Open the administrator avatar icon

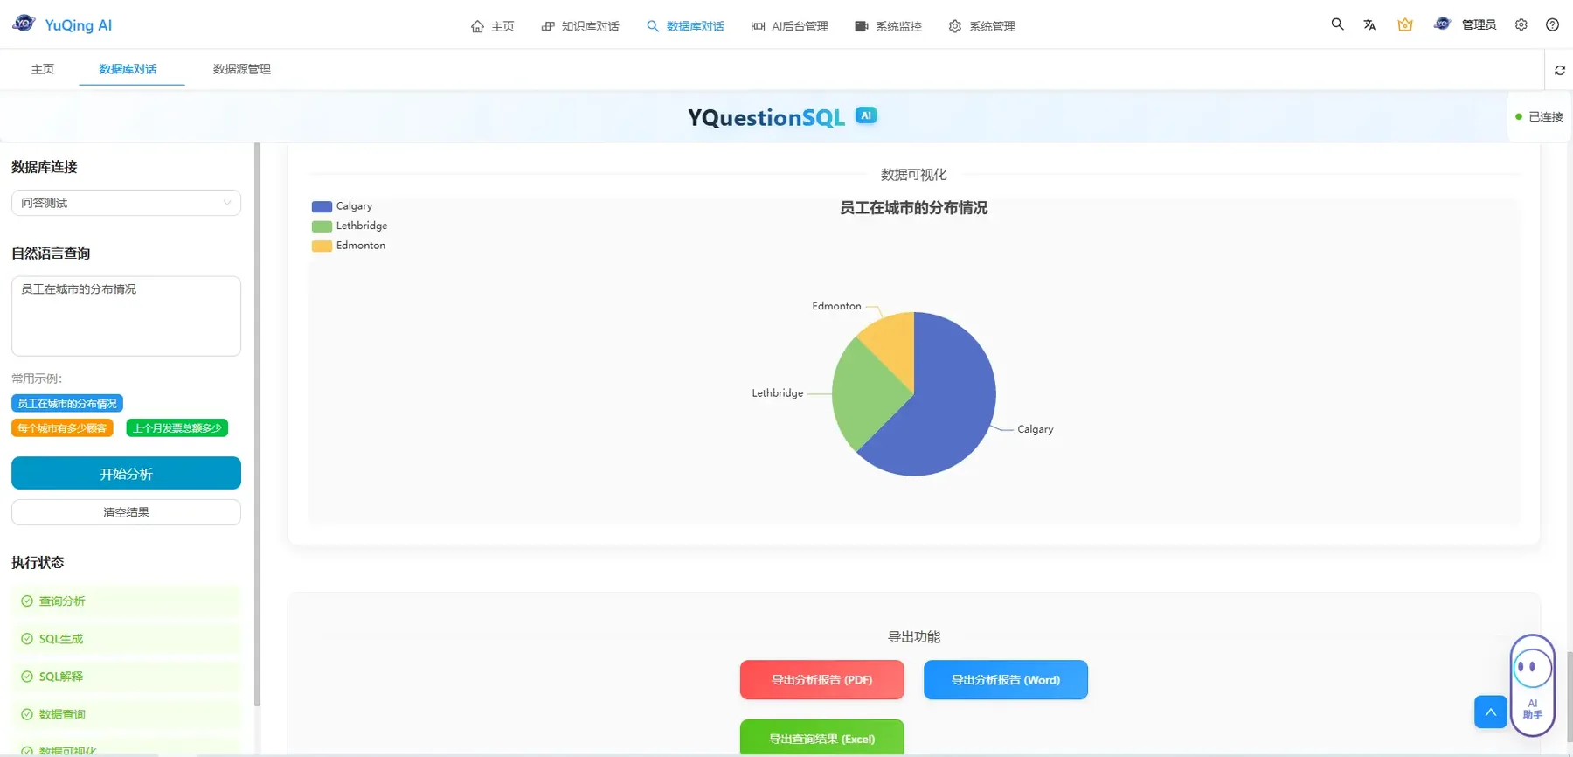click(1442, 24)
